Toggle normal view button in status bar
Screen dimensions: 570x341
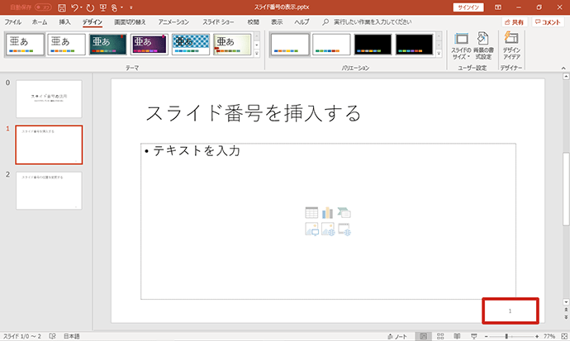coord(424,336)
